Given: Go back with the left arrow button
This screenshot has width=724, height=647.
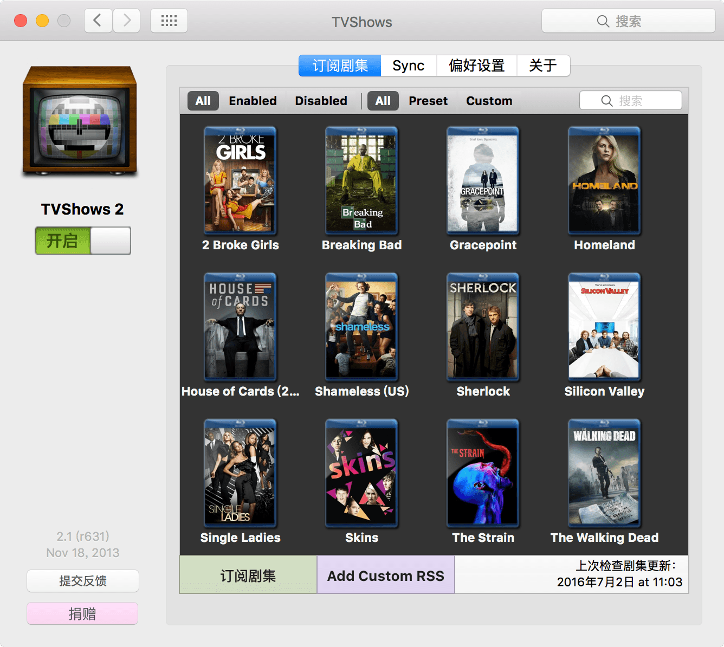Looking at the screenshot, I should 98,21.
